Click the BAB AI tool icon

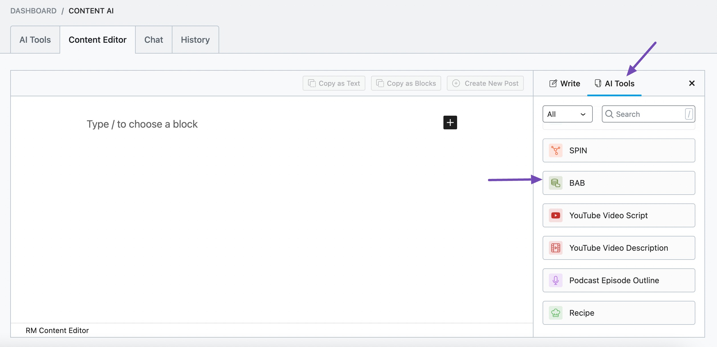click(x=555, y=182)
